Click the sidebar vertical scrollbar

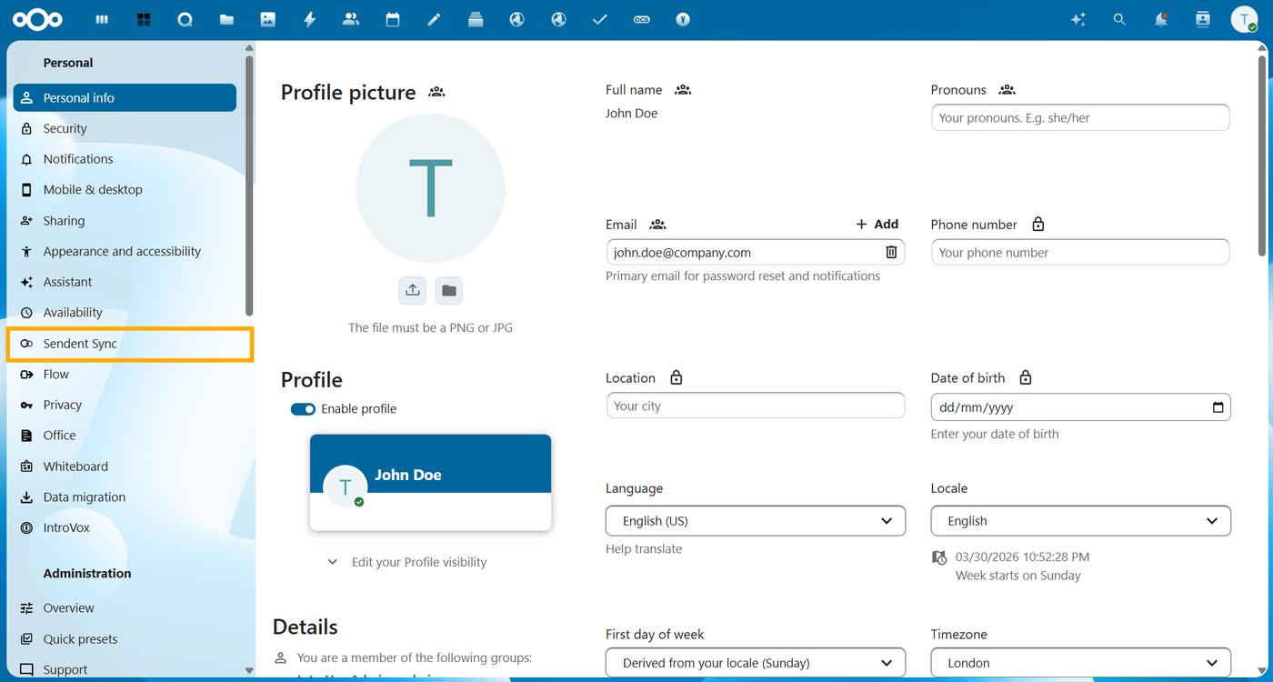pos(249,185)
